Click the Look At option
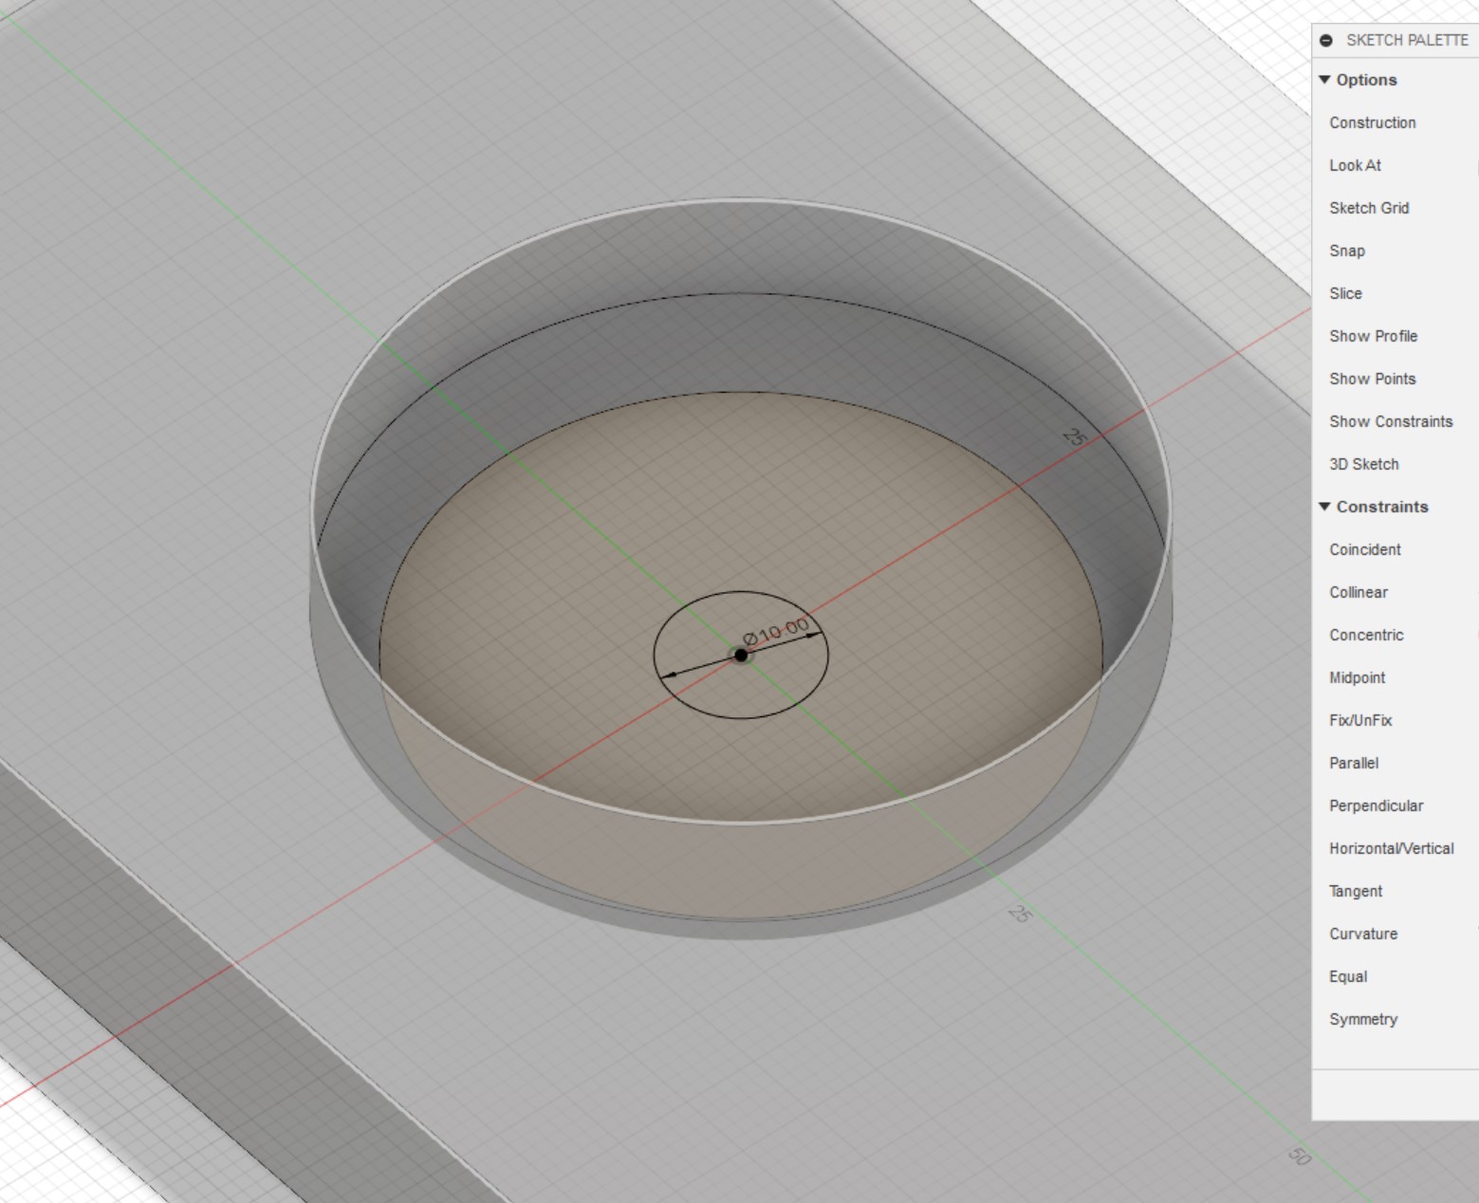This screenshot has width=1479, height=1203. click(1355, 165)
